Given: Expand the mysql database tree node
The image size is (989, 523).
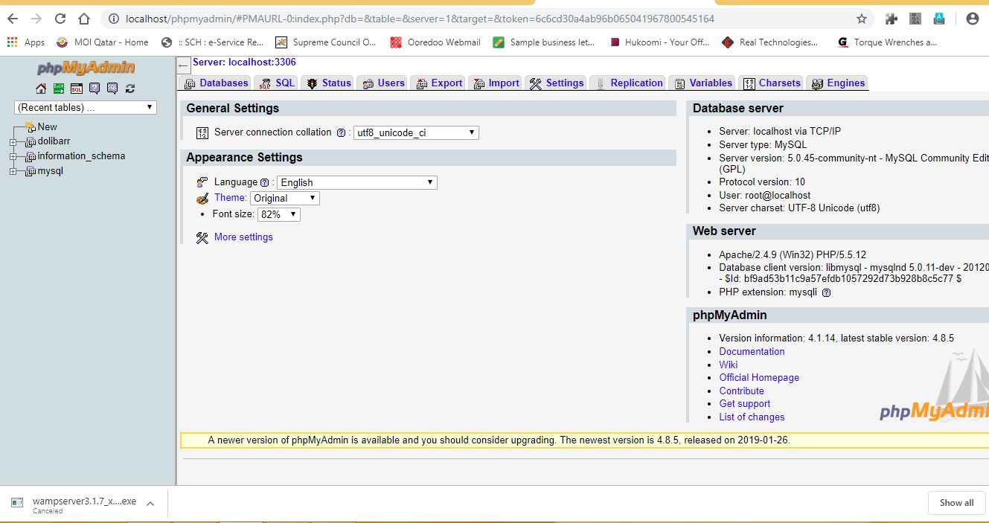Looking at the screenshot, I should point(13,171).
